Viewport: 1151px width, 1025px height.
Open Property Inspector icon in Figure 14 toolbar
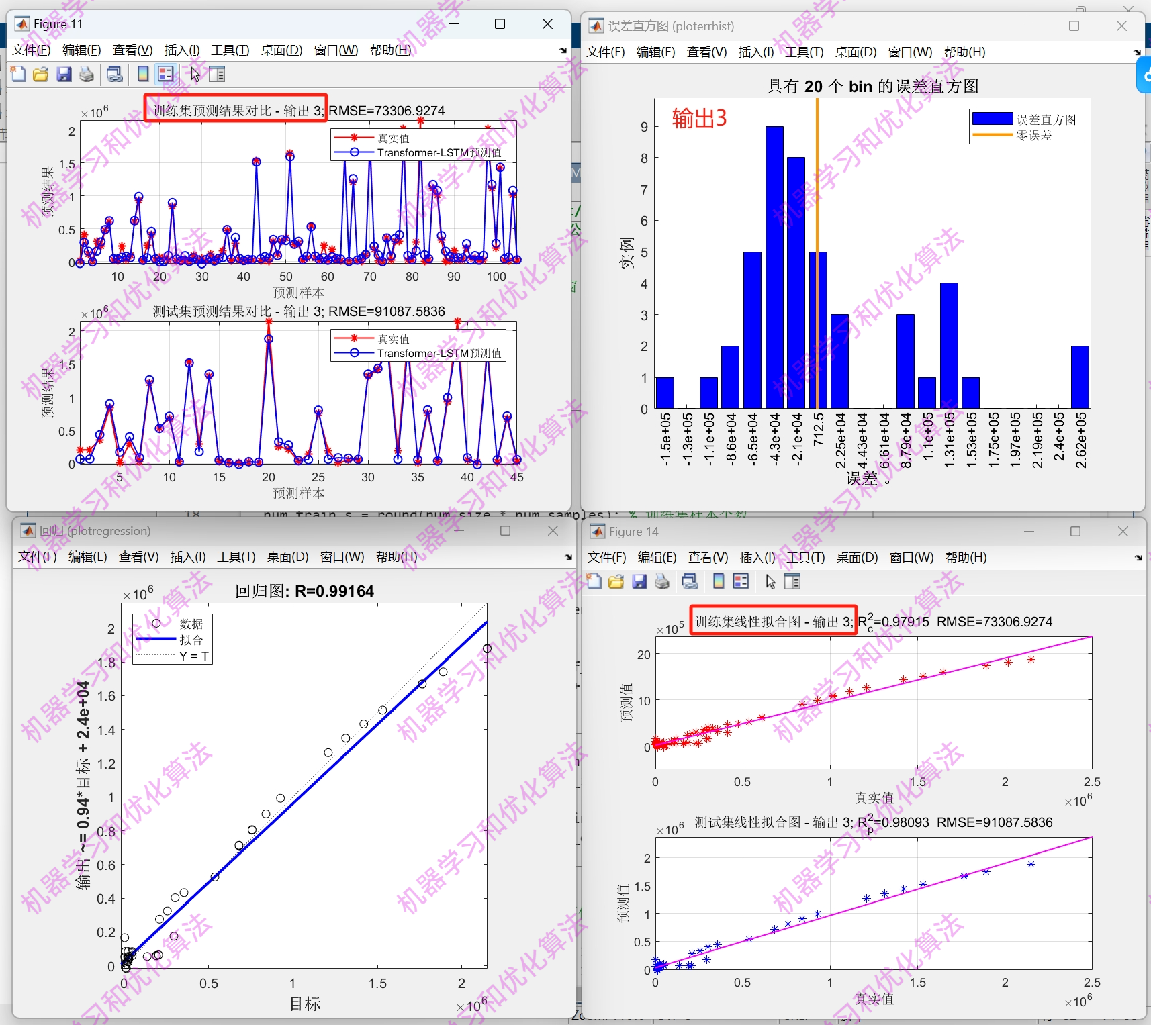click(792, 581)
